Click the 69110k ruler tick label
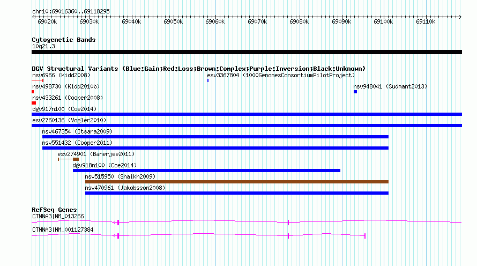 tap(426, 21)
